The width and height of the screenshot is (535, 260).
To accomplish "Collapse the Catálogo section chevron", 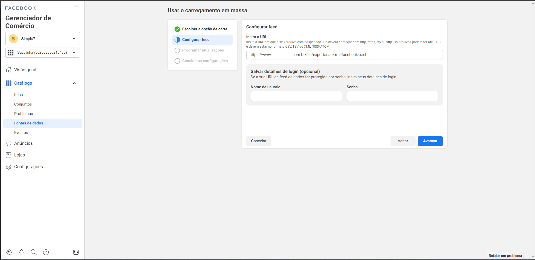I will 74,83.
